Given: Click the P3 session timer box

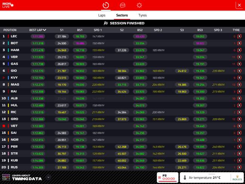Looking at the screenshot, I should pyautogui.click(x=168, y=178).
